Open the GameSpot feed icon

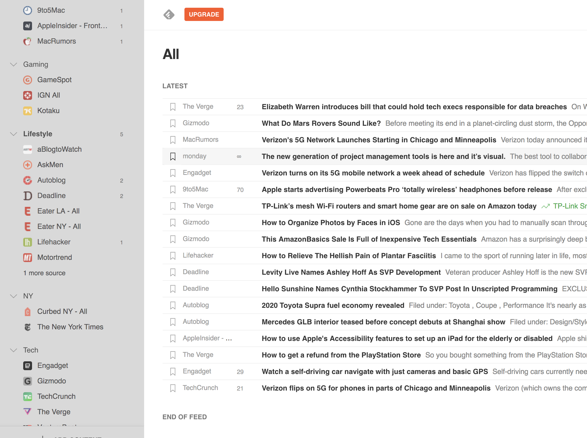[27, 80]
